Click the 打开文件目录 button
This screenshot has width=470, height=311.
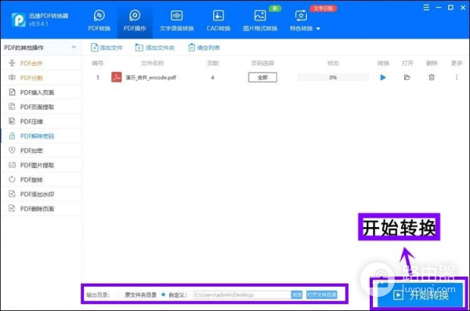(322, 295)
